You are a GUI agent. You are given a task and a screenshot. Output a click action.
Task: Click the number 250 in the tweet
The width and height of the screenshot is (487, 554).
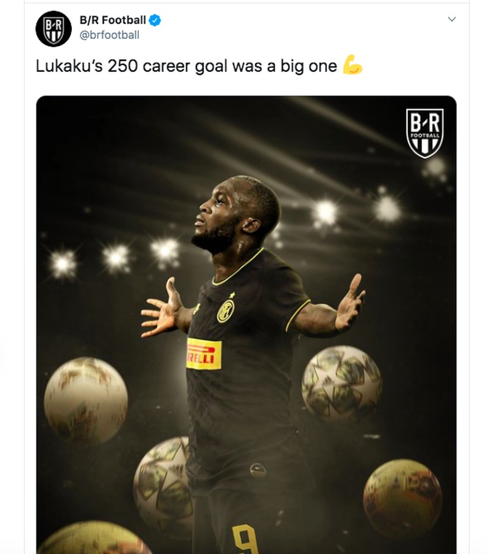pyautogui.click(x=122, y=66)
